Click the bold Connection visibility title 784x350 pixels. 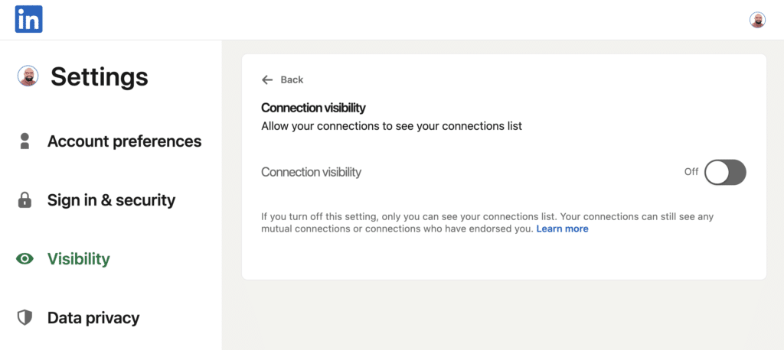coord(313,108)
